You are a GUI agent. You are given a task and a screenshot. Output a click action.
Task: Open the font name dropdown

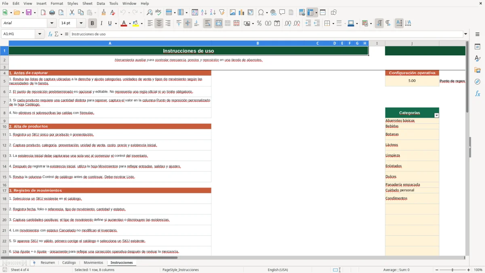point(52,23)
